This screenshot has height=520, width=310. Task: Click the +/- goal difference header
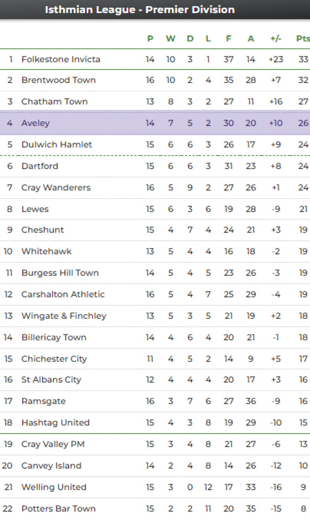click(x=276, y=38)
